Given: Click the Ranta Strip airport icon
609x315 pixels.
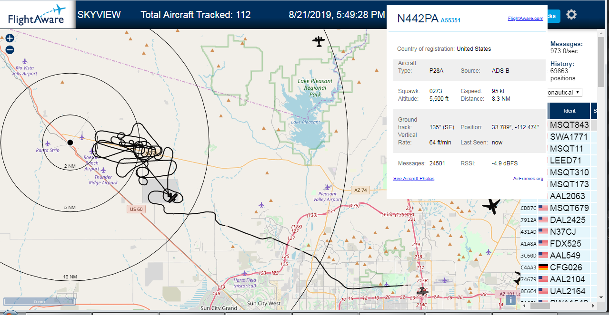Looking at the screenshot, I should [x=47, y=143].
